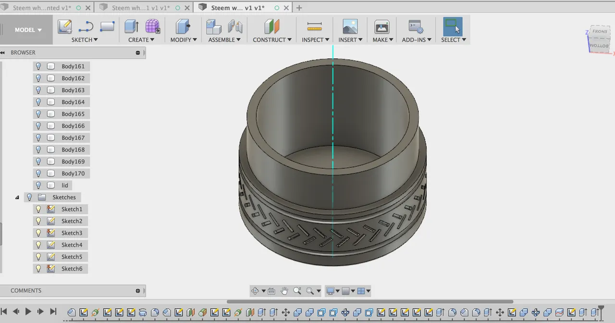Hide Body164 using its light bulb
615x323 pixels.
38,102
